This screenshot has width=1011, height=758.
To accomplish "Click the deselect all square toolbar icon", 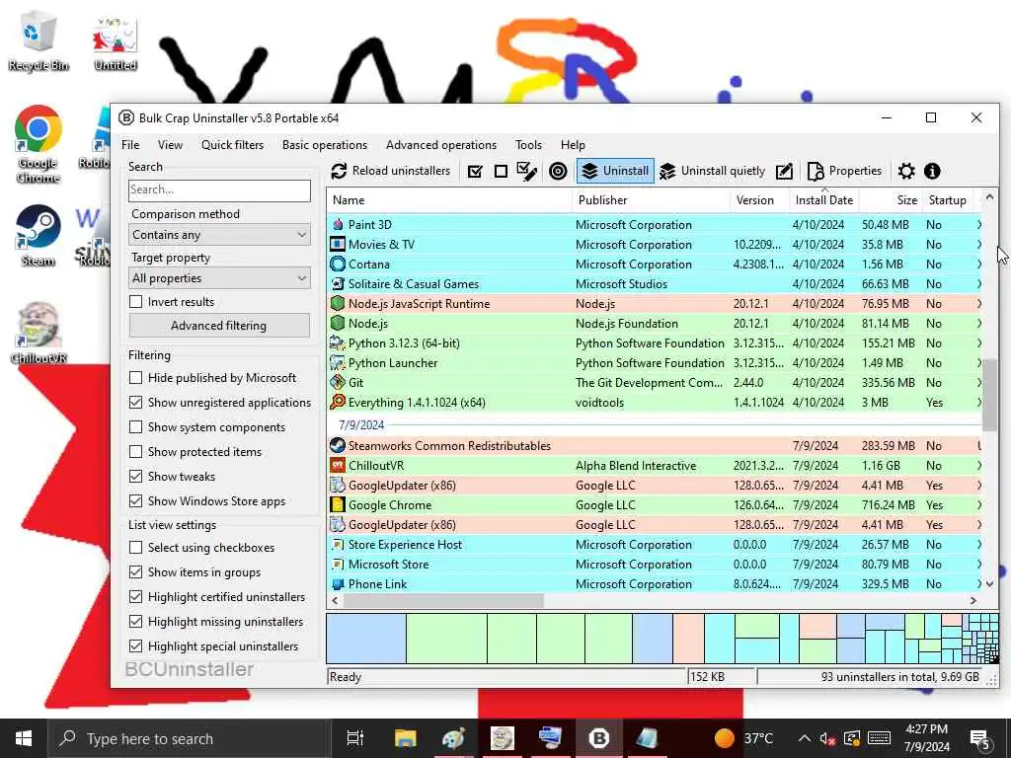I will pyautogui.click(x=501, y=171).
